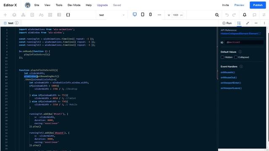269x151 pixels.
Task: Click the Invite button
Action: (225, 5)
